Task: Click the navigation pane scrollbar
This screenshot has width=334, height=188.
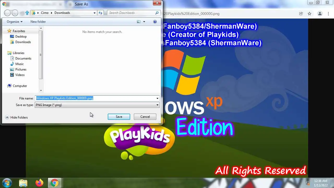Action: pos(41,55)
